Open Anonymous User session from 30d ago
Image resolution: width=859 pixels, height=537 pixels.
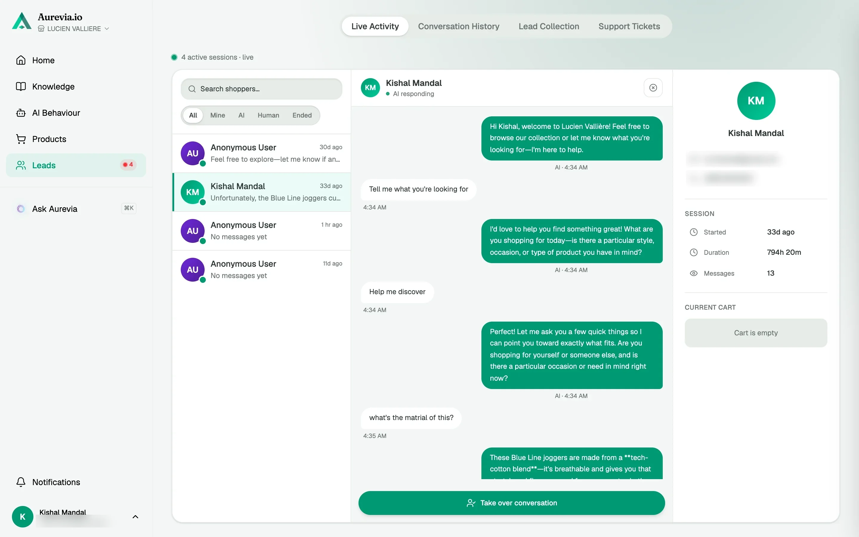point(262,153)
